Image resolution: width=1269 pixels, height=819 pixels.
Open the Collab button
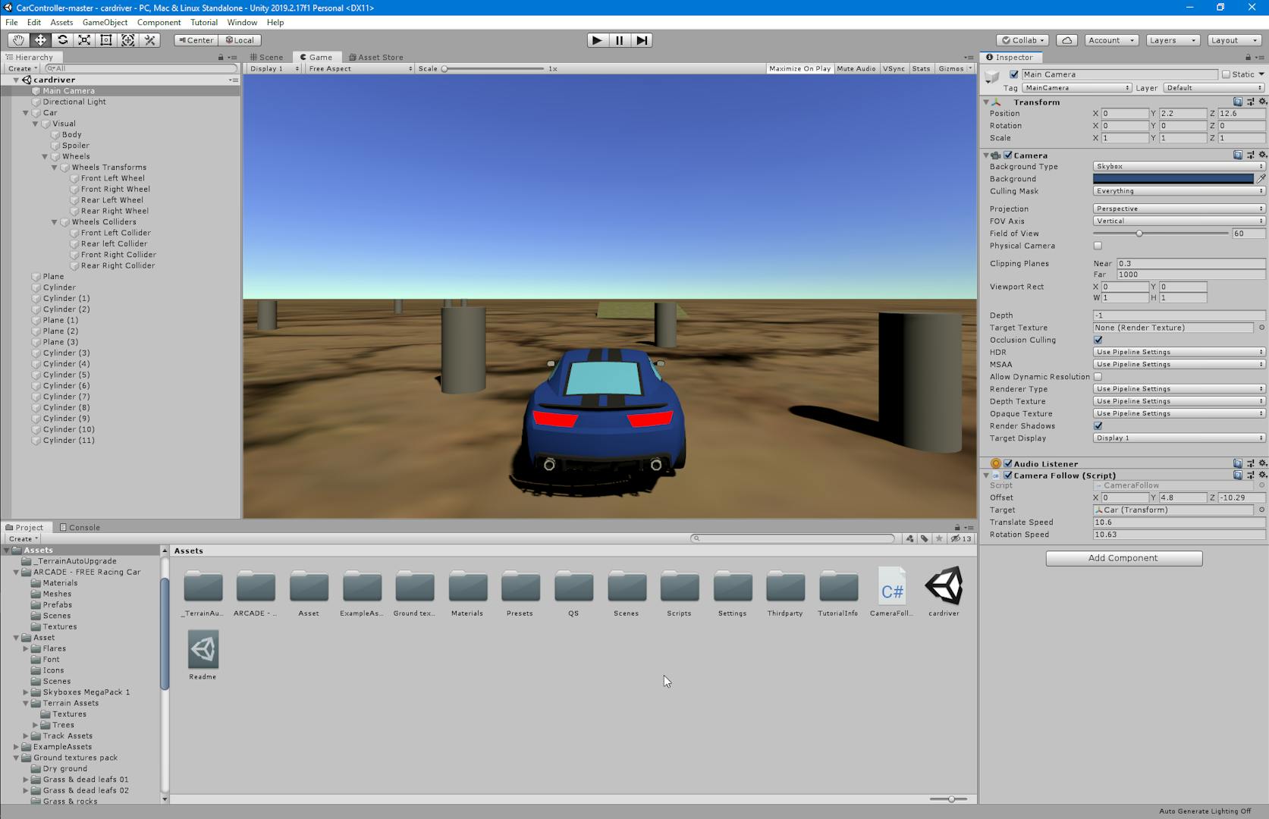tap(1022, 40)
